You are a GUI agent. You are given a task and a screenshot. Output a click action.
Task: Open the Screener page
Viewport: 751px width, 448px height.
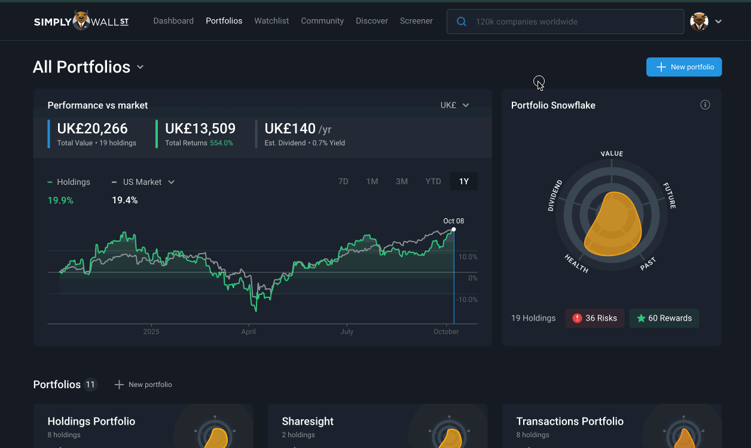(416, 21)
